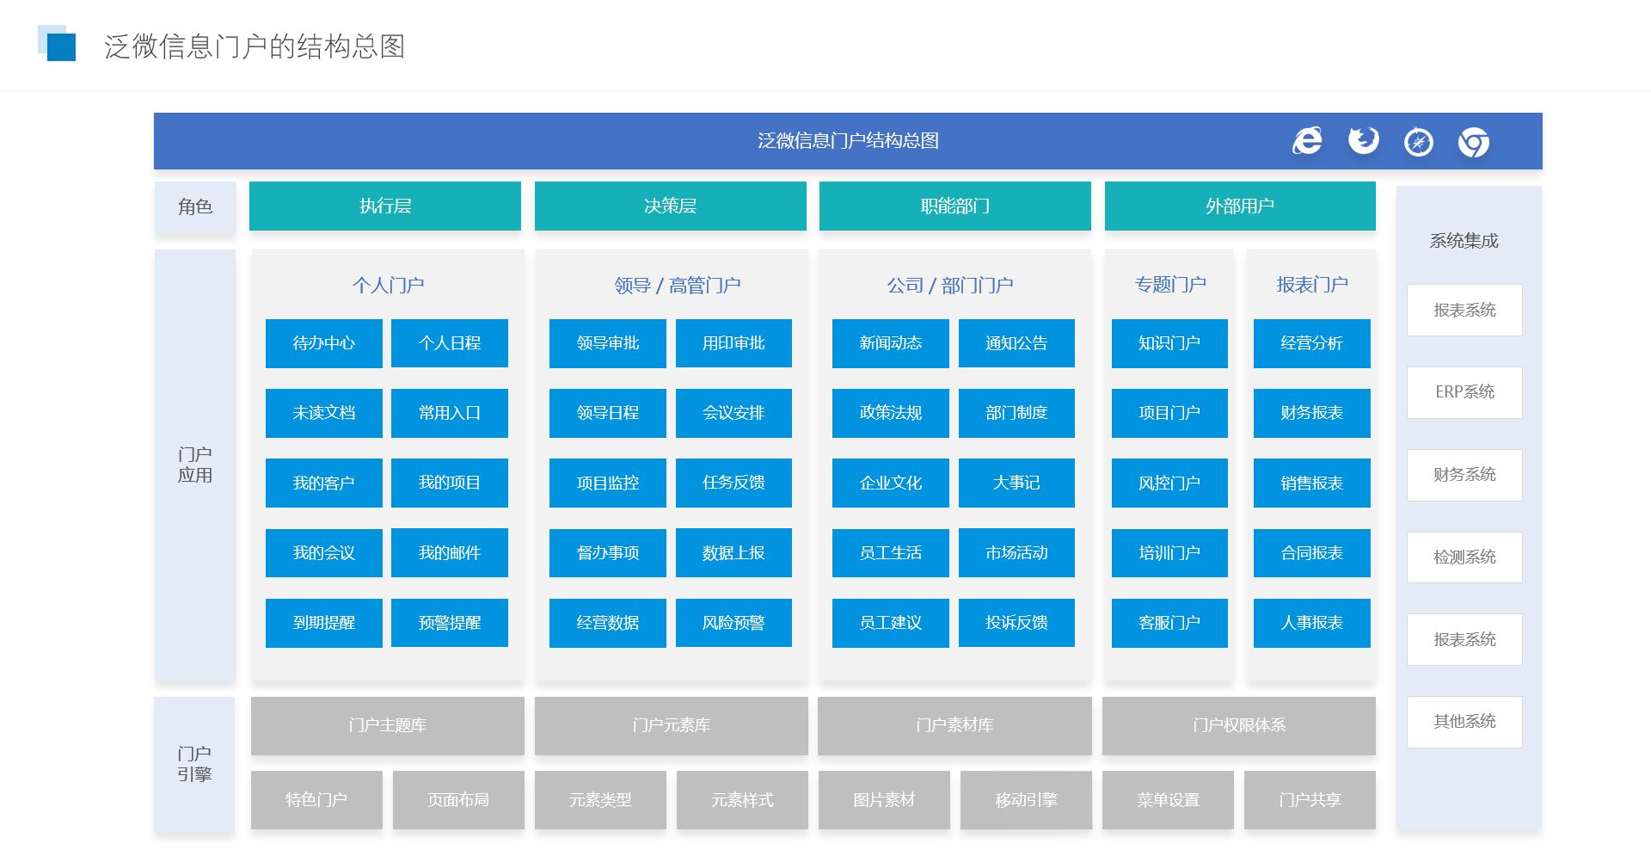The height and width of the screenshot is (856, 1651).
Task: Click the 知识门户 tile
Action: coord(1169,343)
